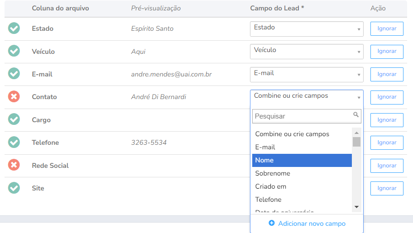
Task: Click the magnifier icon in Pesquisar box
Action: [x=356, y=115]
